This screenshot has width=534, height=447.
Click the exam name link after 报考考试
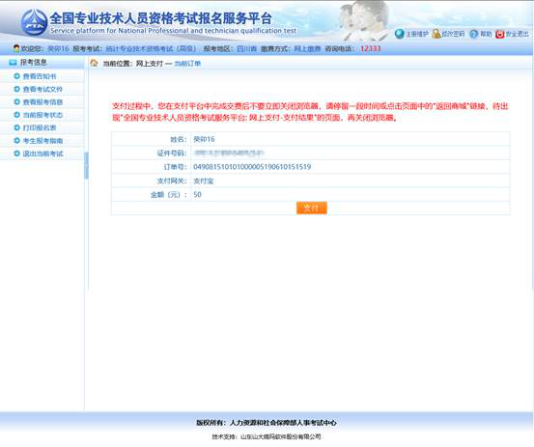point(151,48)
